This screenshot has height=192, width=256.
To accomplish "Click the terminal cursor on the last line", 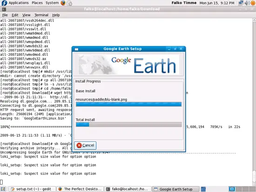I will coord(1,182).
